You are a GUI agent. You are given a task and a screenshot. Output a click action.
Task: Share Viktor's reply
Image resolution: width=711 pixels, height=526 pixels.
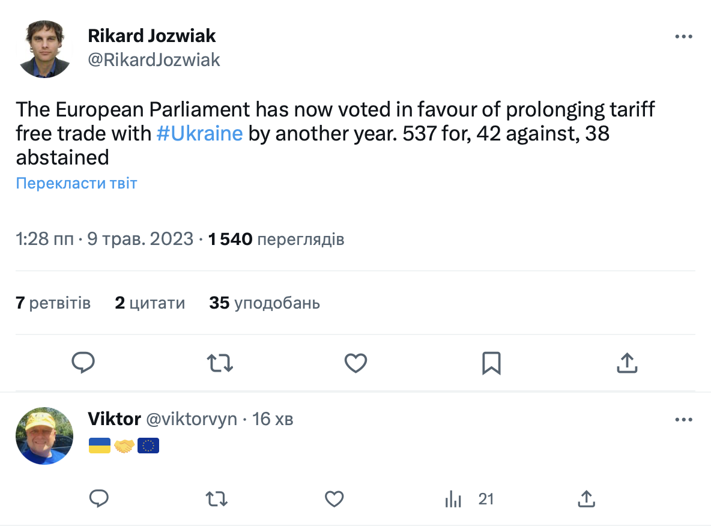585,498
